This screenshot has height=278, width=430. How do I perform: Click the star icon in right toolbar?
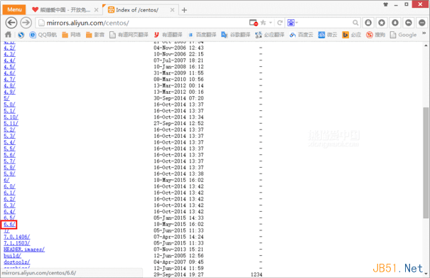pyautogui.click(x=382, y=23)
